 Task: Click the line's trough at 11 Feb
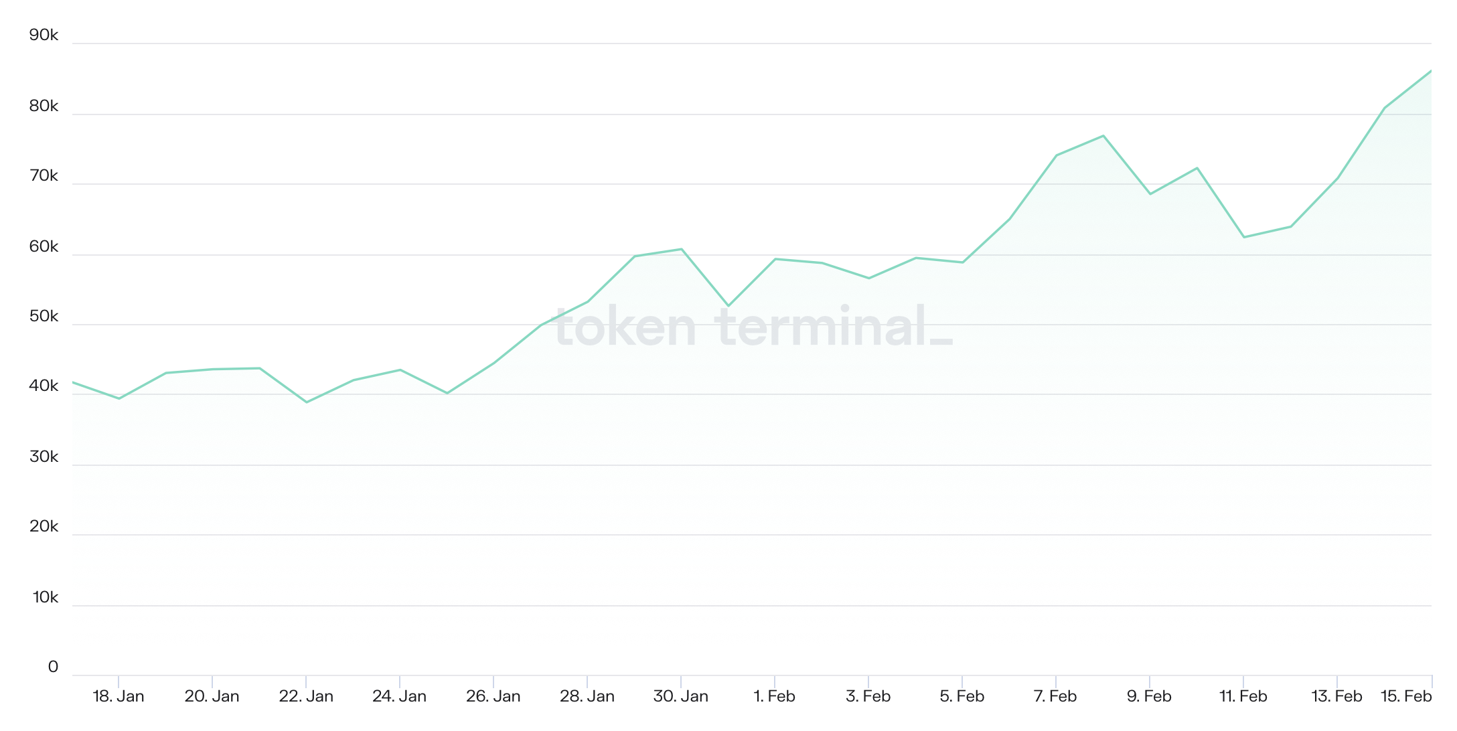[x=1243, y=237]
